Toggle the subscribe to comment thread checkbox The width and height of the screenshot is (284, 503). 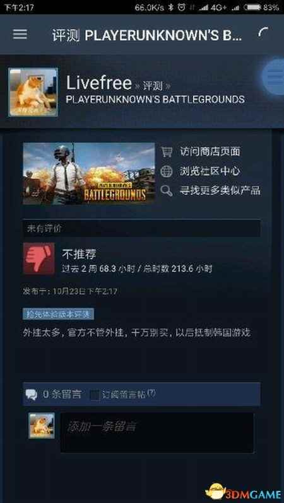point(95,395)
